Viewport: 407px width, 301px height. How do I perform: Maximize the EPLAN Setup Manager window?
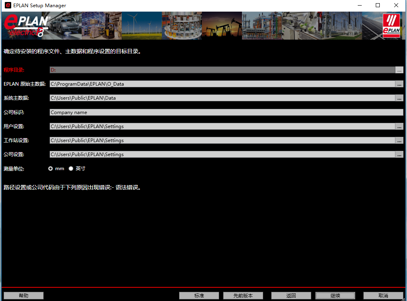pyautogui.click(x=378, y=6)
